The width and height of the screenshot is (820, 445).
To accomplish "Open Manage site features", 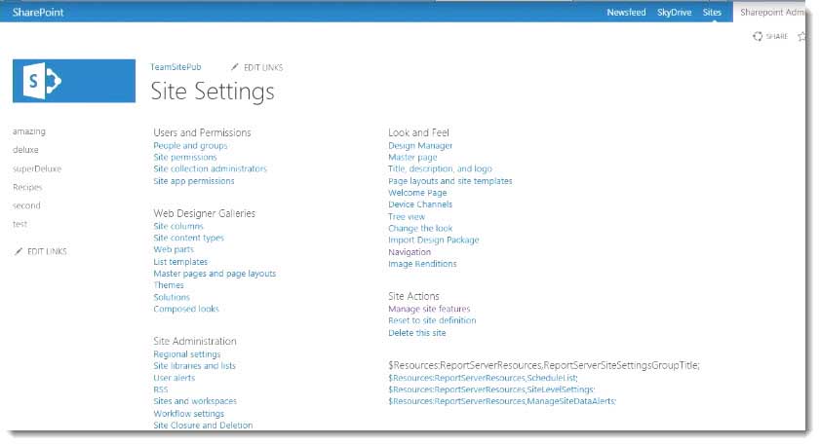I will click(429, 309).
